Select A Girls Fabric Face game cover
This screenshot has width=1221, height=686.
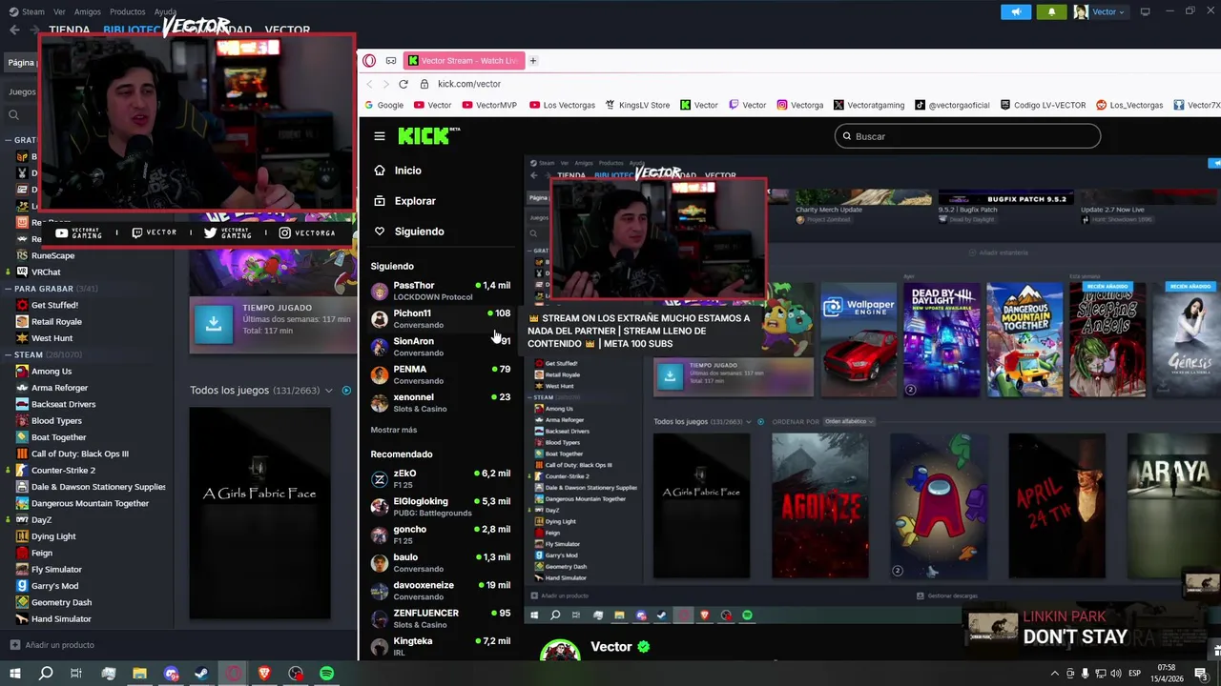pyautogui.click(x=259, y=513)
